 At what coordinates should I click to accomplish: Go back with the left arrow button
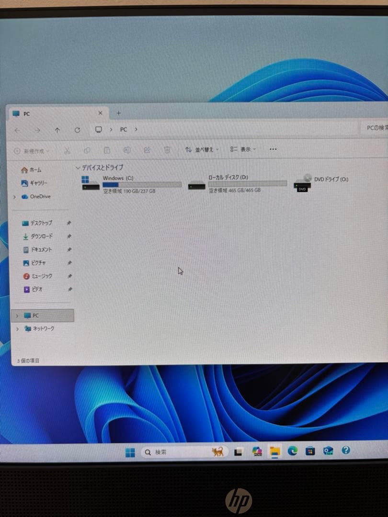coord(18,131)
